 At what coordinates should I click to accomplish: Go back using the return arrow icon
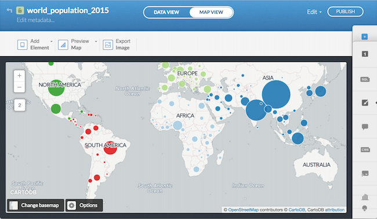pos(9,10)
